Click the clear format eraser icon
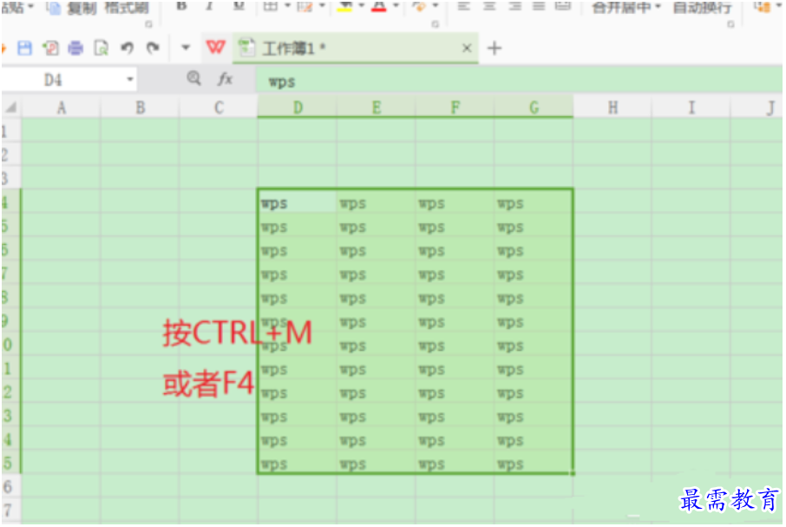Screen dimensions: 786x527 [x=419, y=7]
